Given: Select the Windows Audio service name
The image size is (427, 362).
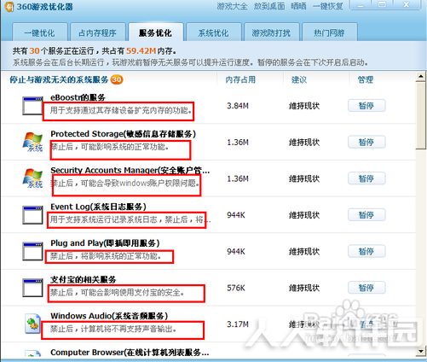Looking at the screenshot, I should tap(109, 316).
